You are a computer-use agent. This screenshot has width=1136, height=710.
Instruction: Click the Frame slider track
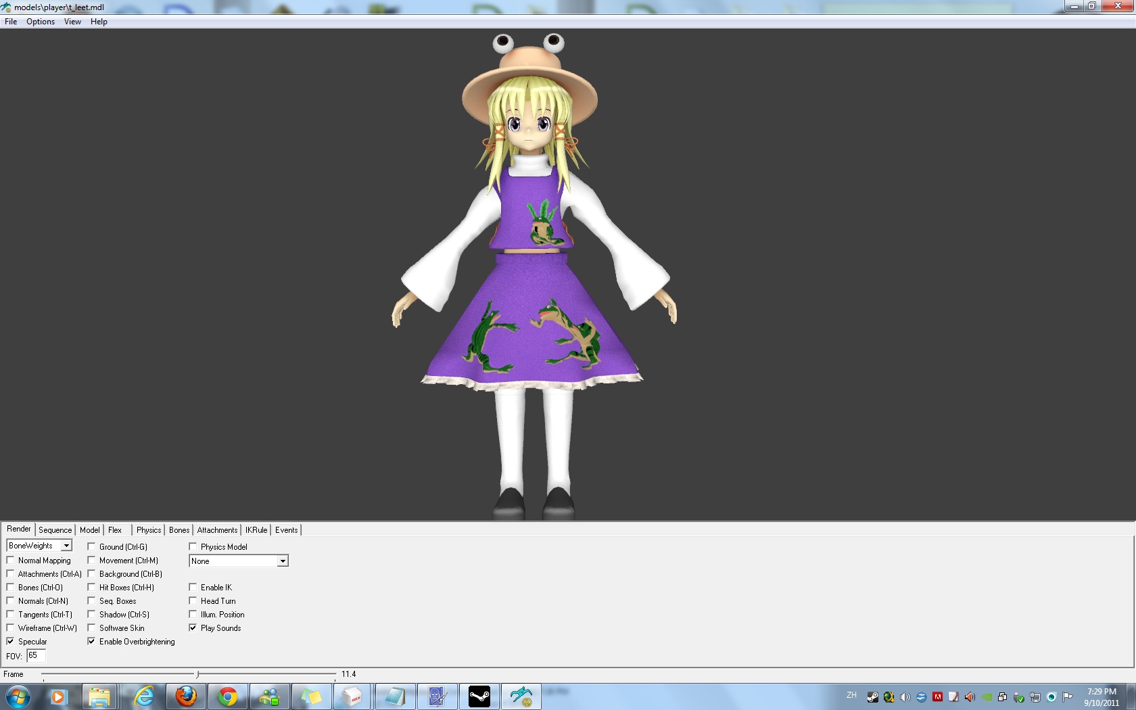click(189, 674)
